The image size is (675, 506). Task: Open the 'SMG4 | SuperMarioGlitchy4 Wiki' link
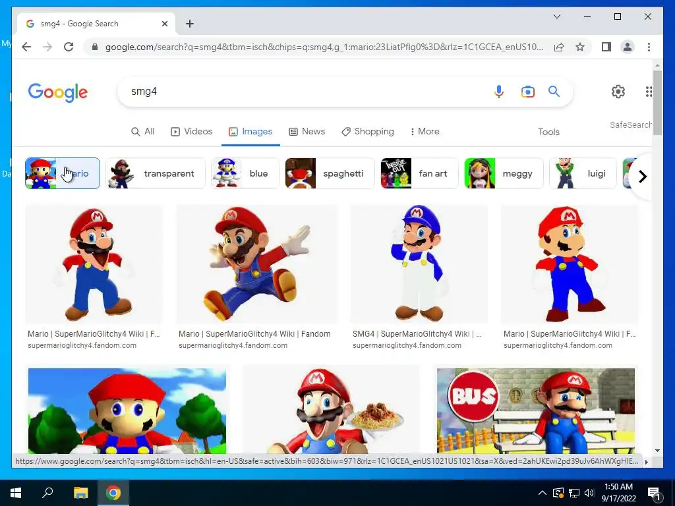click(417, 334)
